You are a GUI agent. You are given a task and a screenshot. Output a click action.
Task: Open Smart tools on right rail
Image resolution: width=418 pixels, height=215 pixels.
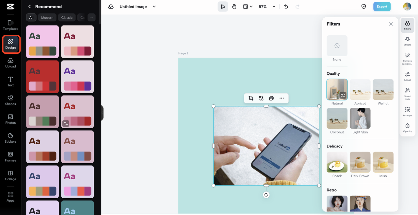tap(407, 94)
